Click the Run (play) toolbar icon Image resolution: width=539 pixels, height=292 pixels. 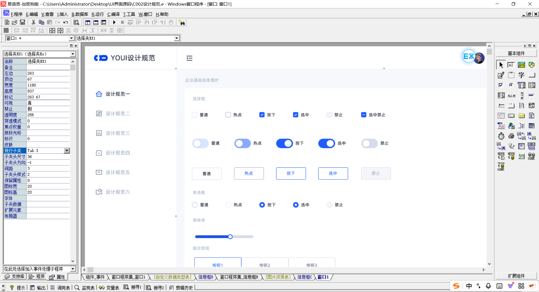pos(114,22)
